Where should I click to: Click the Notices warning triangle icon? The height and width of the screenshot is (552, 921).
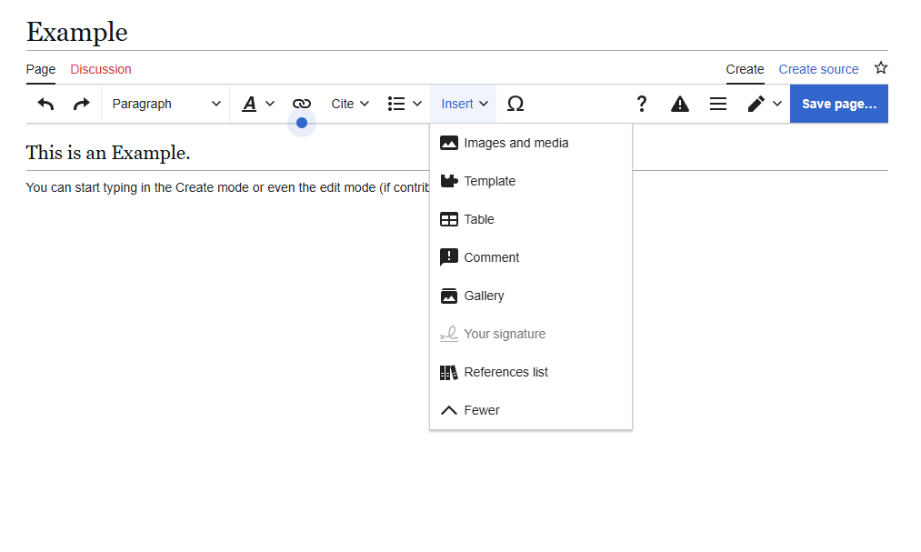click(680, 104)
